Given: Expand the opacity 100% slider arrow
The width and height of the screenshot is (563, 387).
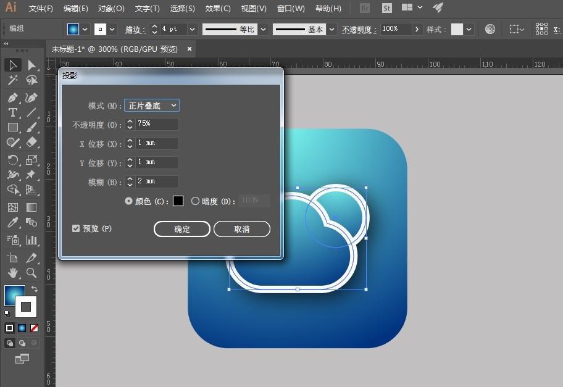Looking at the screenshot, I should tap(417, 30).
